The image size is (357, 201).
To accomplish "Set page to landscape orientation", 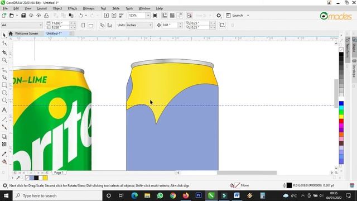I will click(x=91, y=25).
